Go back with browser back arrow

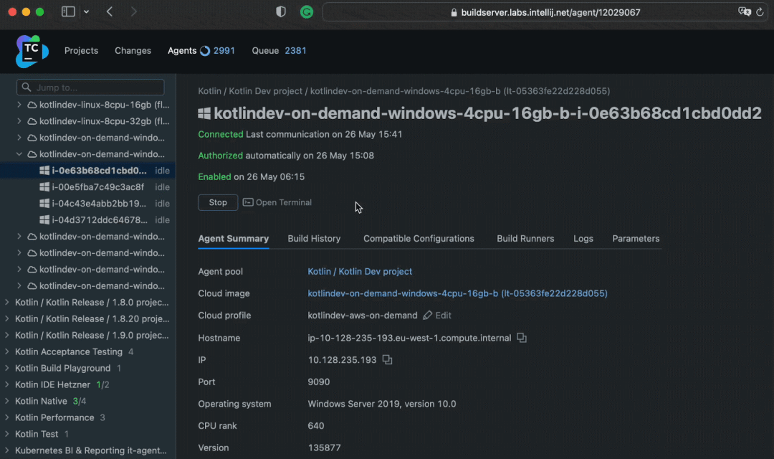110,12
